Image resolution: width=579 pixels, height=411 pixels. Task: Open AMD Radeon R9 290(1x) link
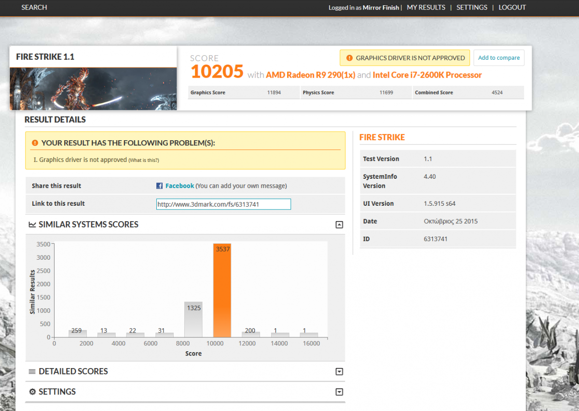311,75
